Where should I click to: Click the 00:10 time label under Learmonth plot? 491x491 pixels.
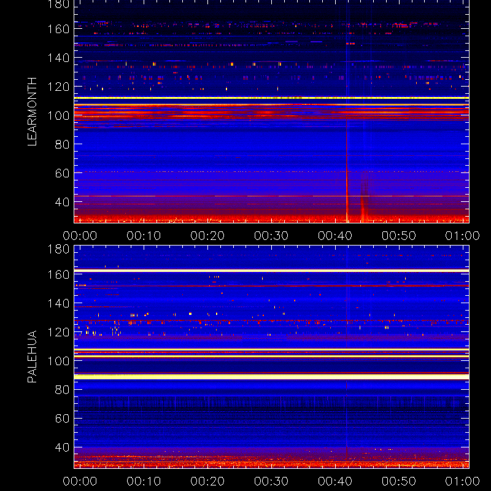pyautogui.click(x=144, y=236)
